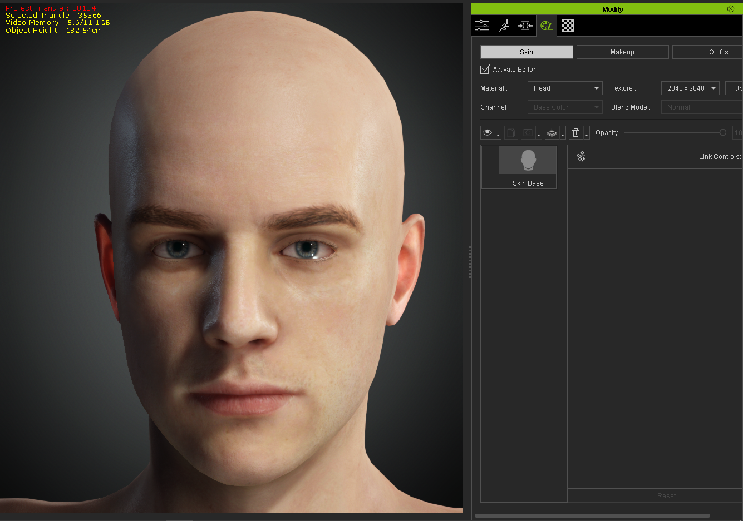Viewport: 743px width, 521px height.
Task: Click the panel splitter handle beside viewport
Action: [470, 262]
